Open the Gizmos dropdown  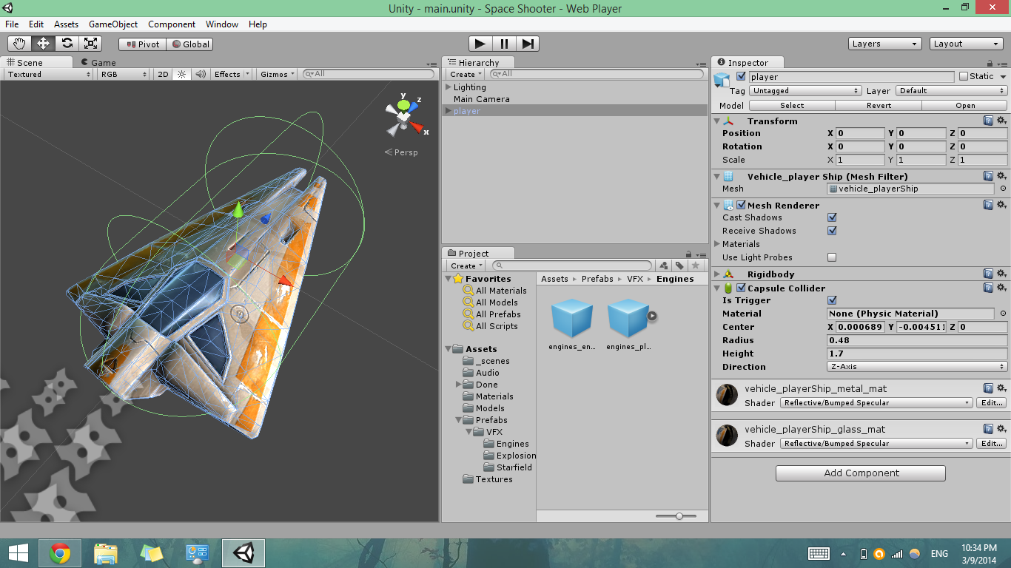278,74
